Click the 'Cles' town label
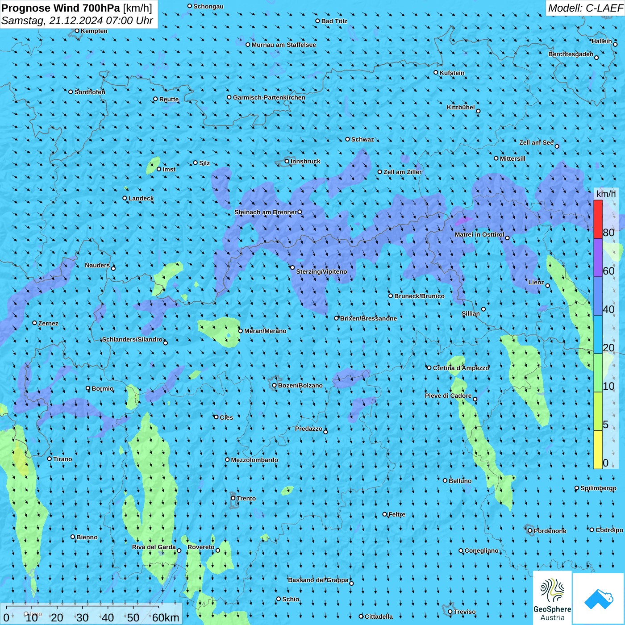The image size is (625, 625). [x=226, y=417]
